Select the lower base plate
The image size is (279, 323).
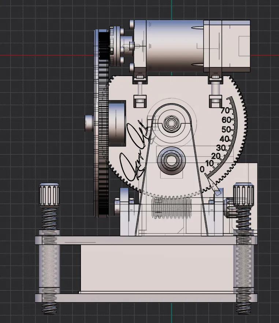[x=146, y=298]
